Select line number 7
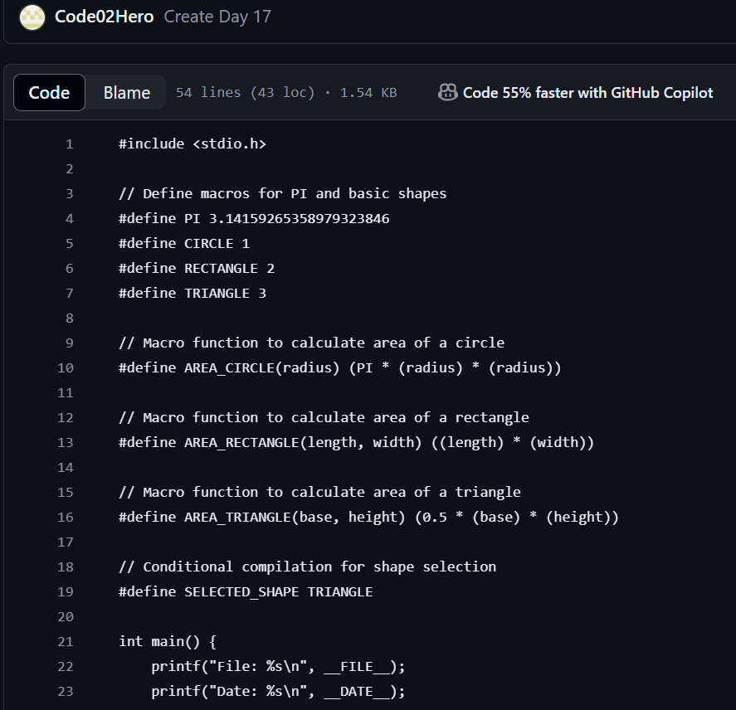The height and width of the screenshot is (710, 736). tap(70, 293)
